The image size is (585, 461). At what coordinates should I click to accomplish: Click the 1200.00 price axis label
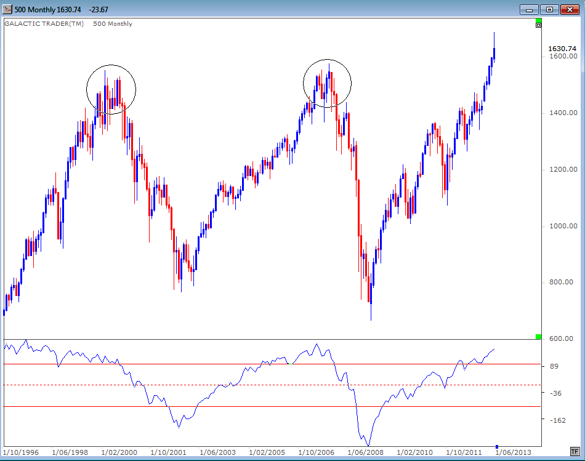pyautogui.click(x=563, y=169)
